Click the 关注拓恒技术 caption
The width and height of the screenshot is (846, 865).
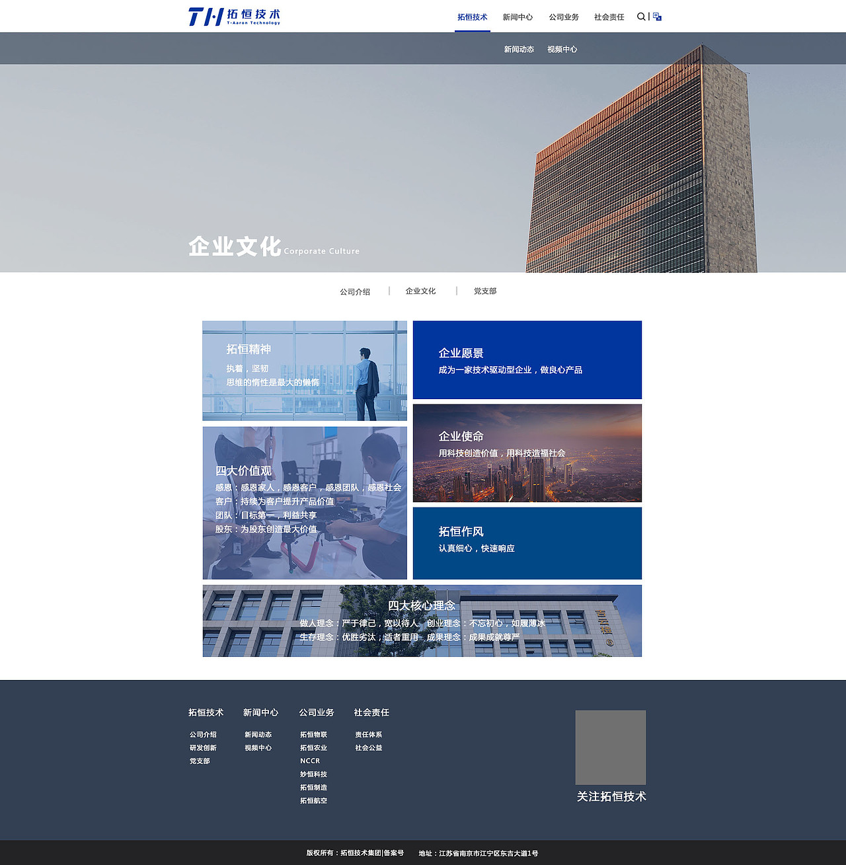(x=611, y=796)
